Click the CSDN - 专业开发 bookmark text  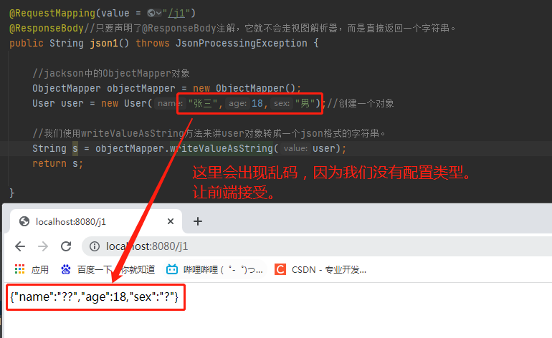[x=329, y=270]
